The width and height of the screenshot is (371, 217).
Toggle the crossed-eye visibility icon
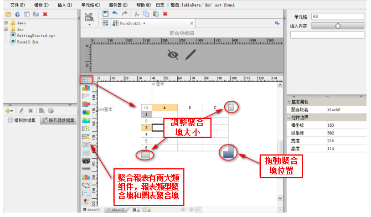pyautogui.click(x=173, y=55)
